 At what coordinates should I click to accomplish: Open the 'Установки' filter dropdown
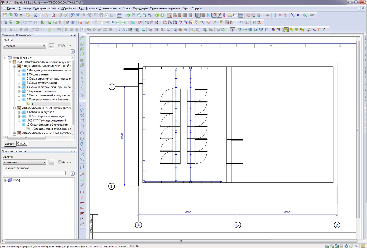point(24,162)
